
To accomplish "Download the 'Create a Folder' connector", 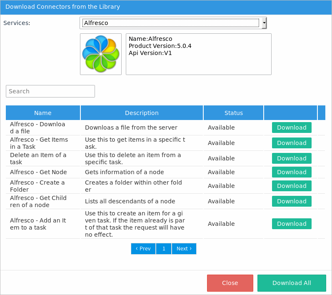I will 292,186.
